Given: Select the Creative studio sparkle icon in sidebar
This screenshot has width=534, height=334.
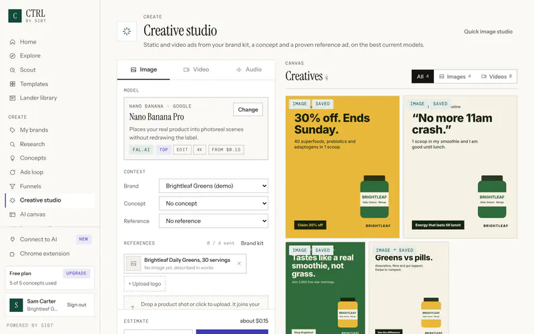Looking at the screenshot, I should coord(13,200).
